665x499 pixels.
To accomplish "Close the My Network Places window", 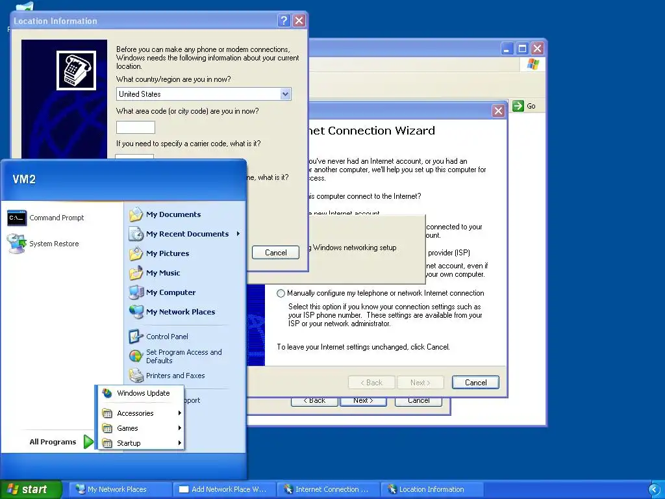I will click(537, 48).
